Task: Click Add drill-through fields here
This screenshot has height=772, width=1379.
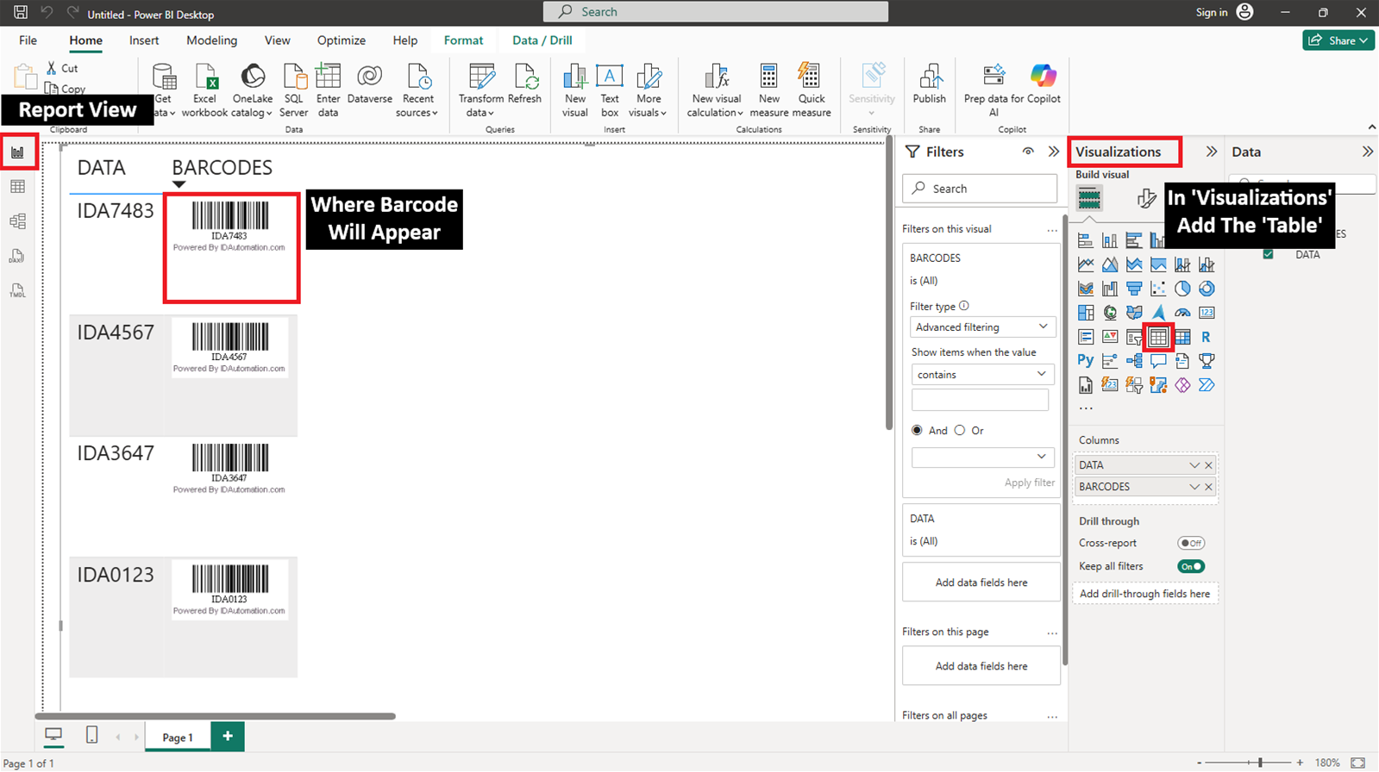Action: tap(1144, 594)
